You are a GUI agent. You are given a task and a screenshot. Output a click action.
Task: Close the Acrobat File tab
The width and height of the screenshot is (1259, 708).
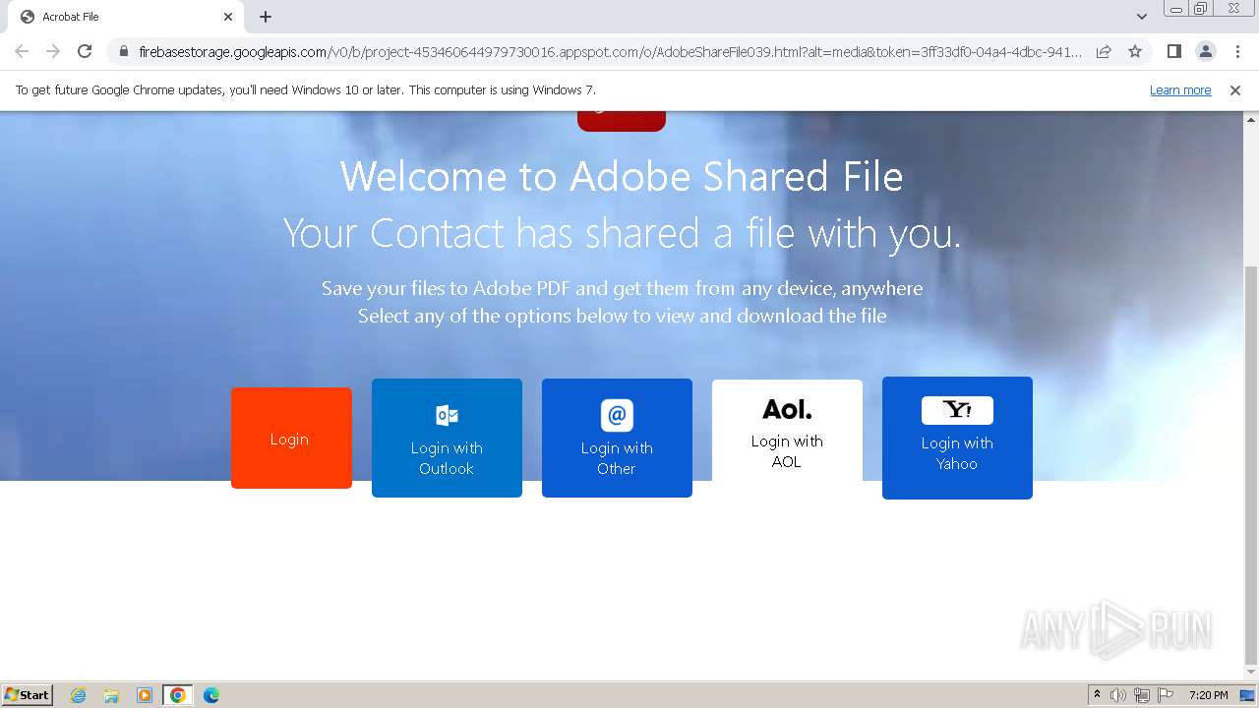(x=228, y=17)
